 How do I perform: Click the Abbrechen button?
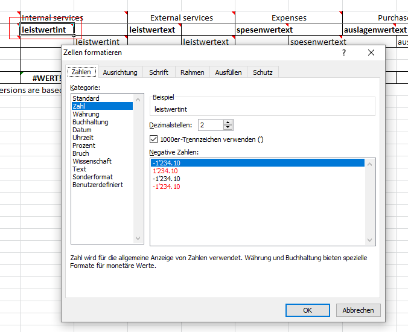coord(359,310)
